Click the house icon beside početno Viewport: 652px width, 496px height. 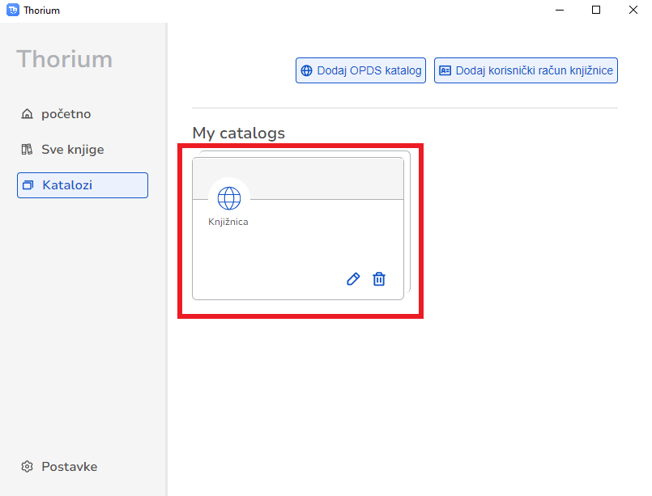(27, 114)
